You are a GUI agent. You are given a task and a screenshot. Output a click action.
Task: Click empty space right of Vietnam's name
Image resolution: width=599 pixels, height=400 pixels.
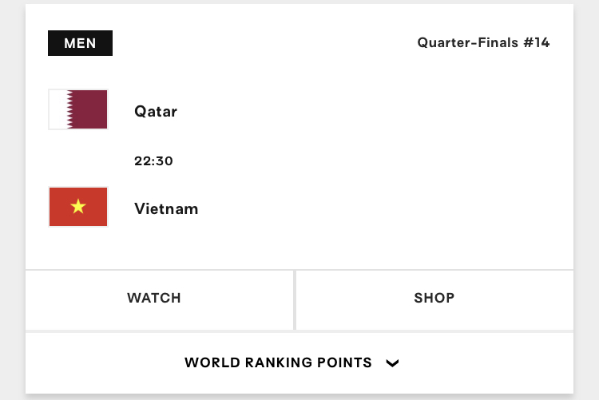pos(359,209)
